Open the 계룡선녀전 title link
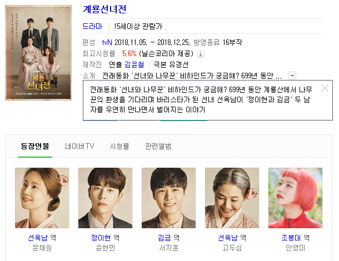This screenshot has height=261, width=339. tap(104, 9)
